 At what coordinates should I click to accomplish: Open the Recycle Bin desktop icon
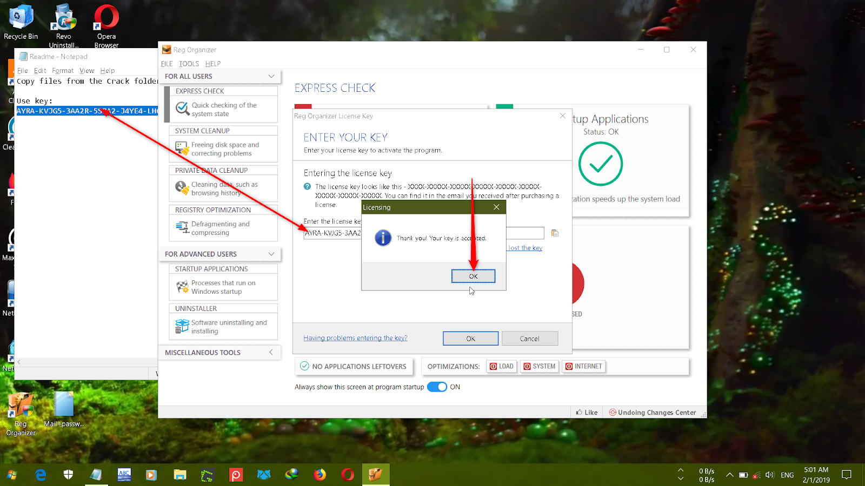tap(21, 22)
